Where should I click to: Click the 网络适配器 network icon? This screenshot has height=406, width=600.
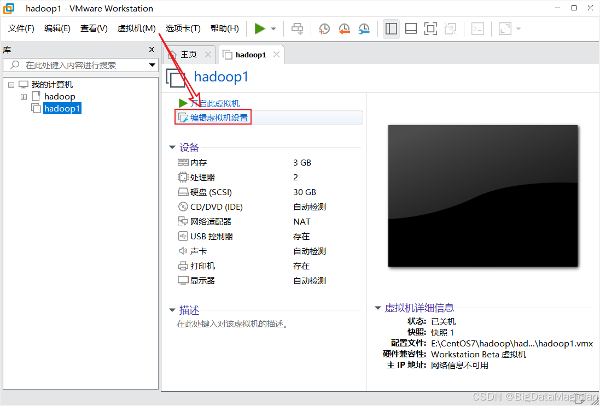pos(183,222)
